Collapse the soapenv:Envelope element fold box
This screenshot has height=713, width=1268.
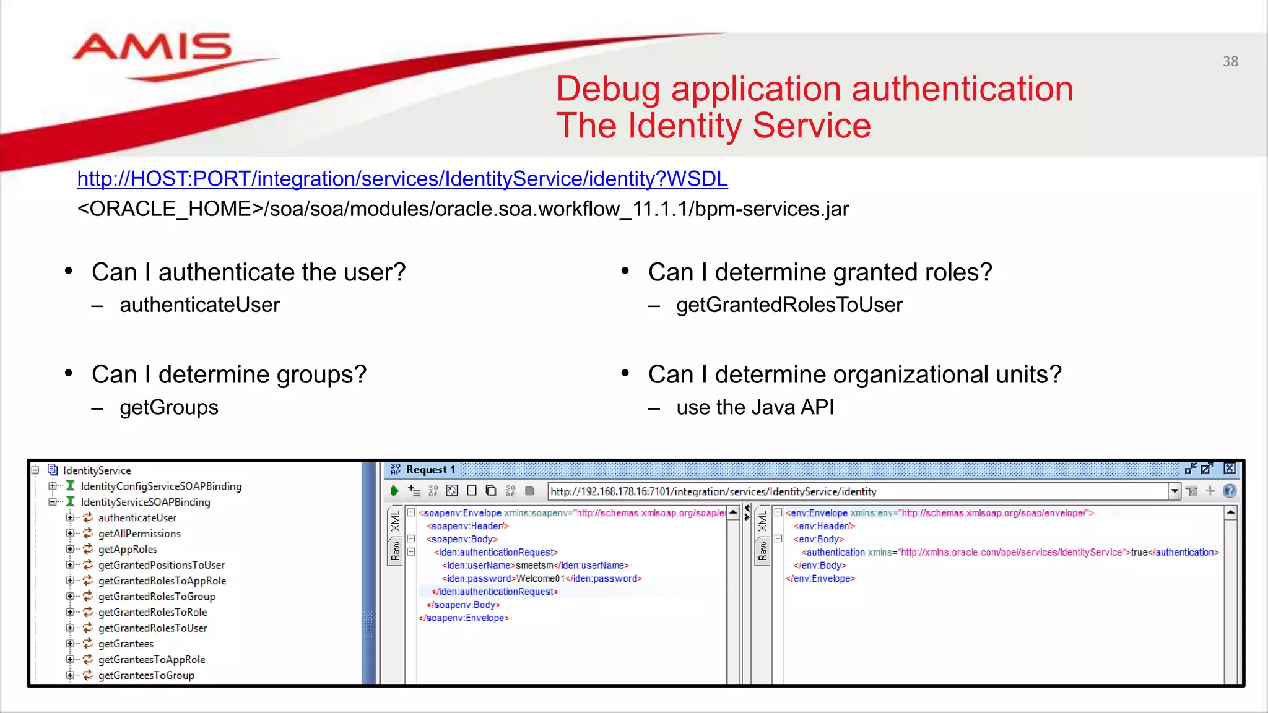(410, 512)
